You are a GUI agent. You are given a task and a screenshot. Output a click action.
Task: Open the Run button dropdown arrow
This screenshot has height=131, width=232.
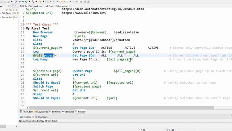pos(29,1)
